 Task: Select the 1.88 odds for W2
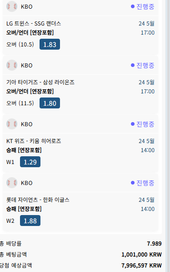(x=30, y=221)
